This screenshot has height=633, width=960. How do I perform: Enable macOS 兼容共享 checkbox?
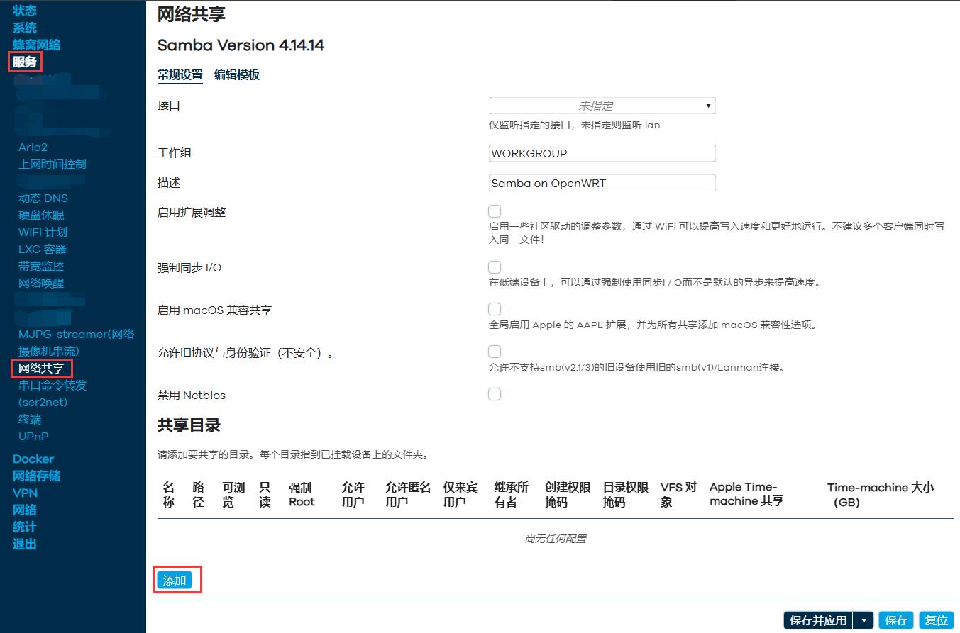(495, 309)
